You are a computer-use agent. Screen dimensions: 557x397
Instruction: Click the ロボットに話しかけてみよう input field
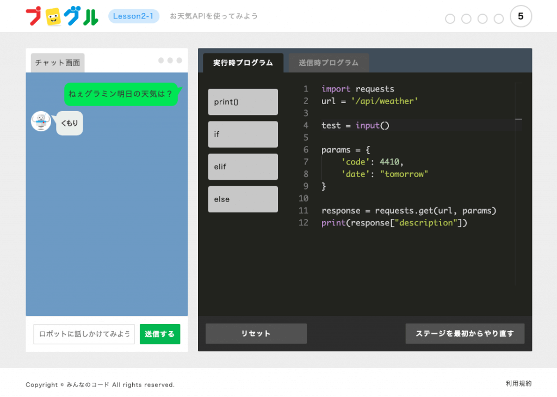pos(84,334)
